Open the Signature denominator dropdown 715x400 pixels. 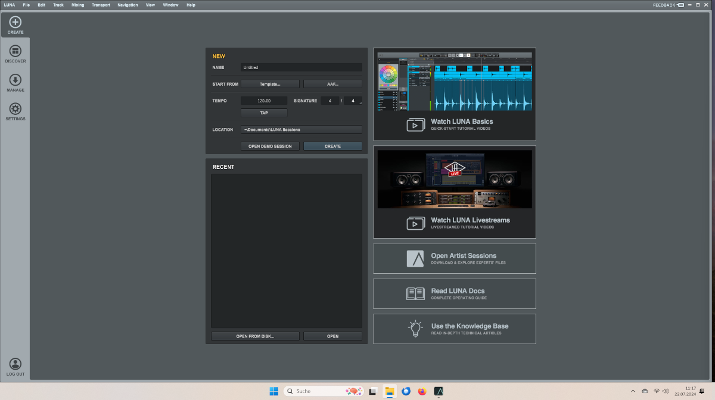[353, 101]
